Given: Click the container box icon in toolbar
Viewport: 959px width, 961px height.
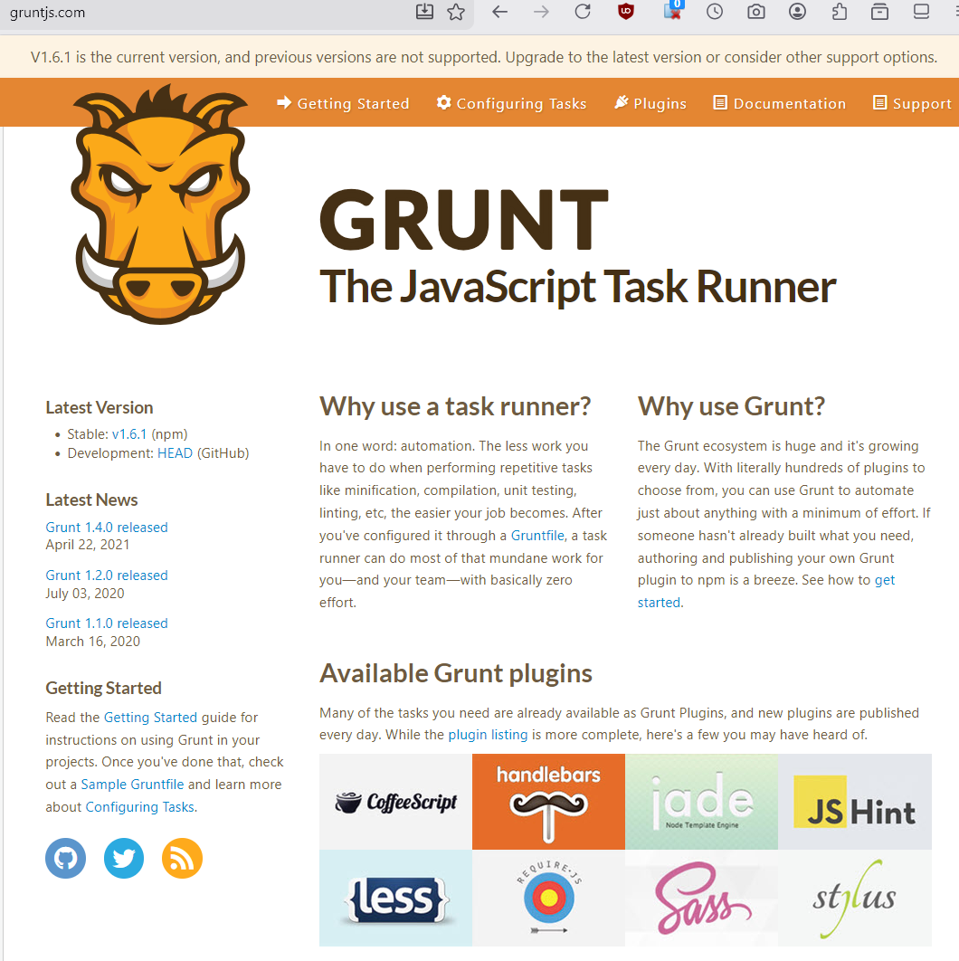Looking at the screenshot, I should point(880,12).
